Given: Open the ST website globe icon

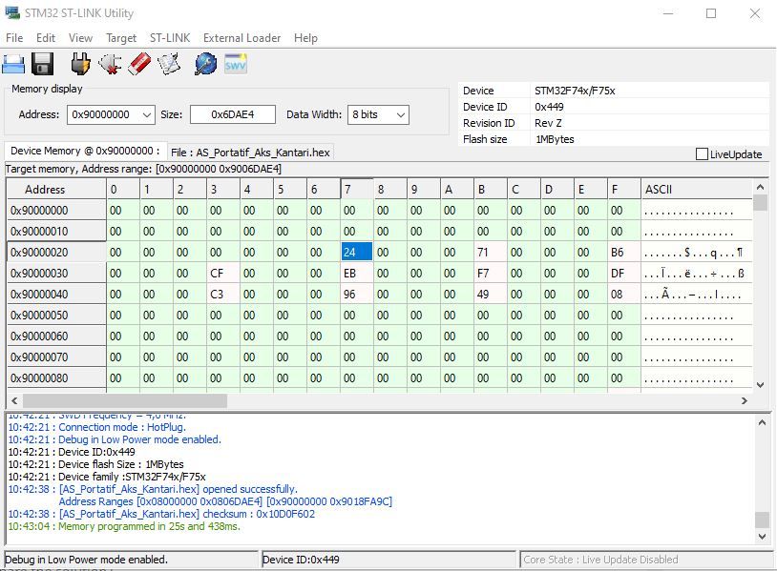Looking at the screenshot, I should pyautogui.click(x=205, y=64).
